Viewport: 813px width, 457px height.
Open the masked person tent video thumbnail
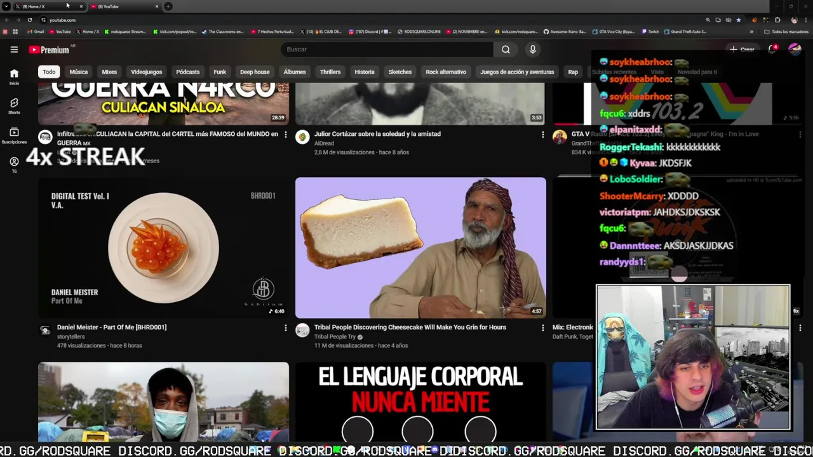163,402
